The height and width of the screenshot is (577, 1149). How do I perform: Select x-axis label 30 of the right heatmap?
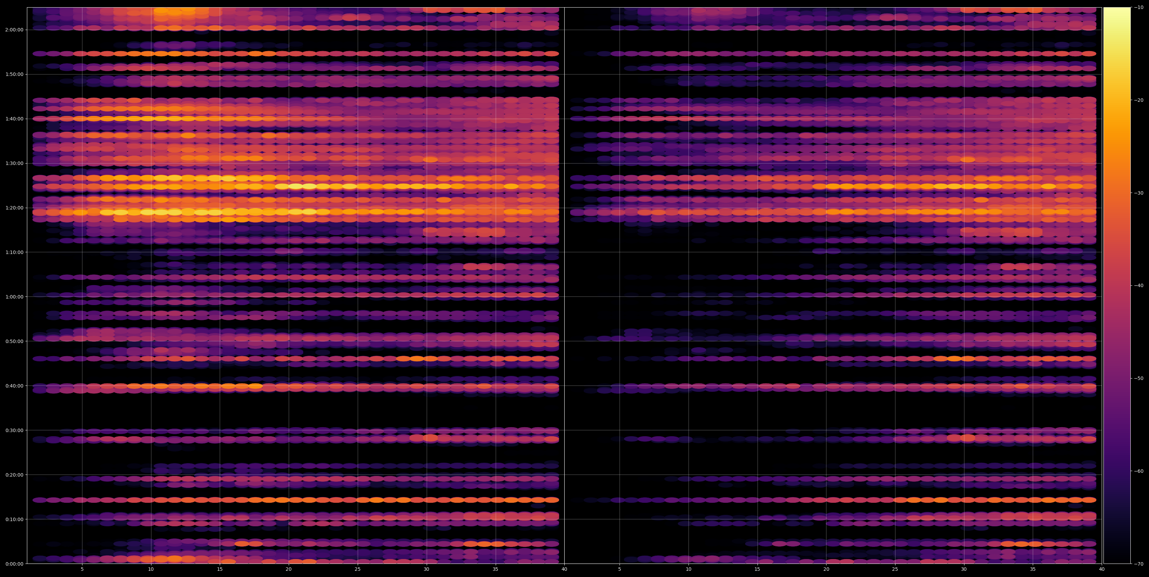tap(964, 569)
